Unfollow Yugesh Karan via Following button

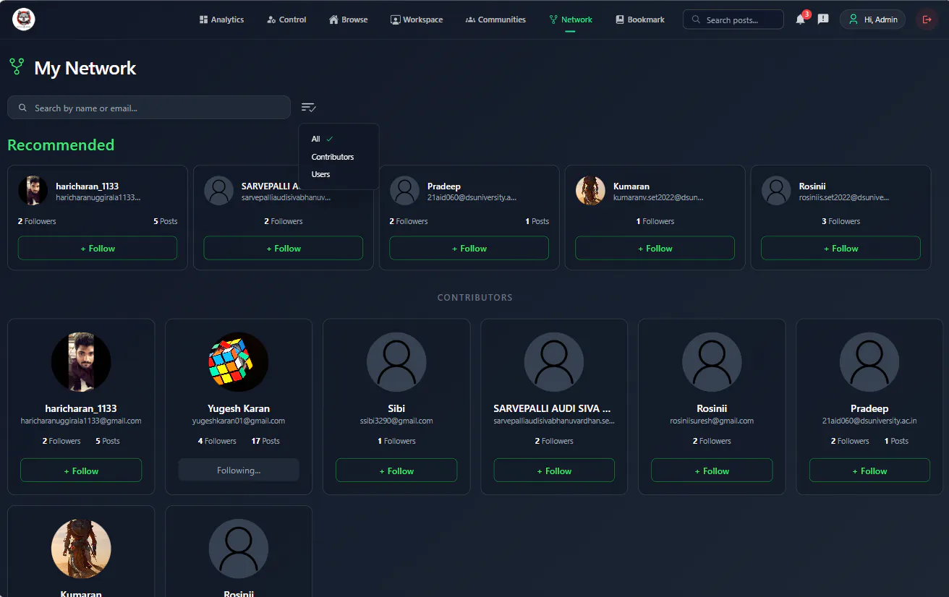point(239,471)
